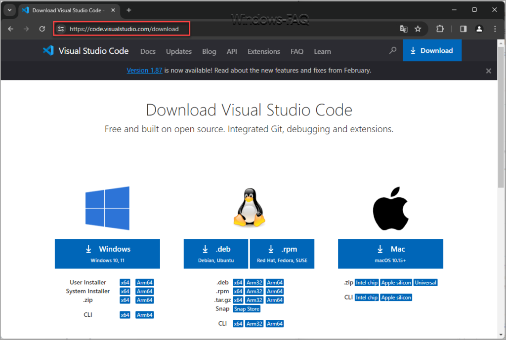
Task: Download Windows System Installer x64
Action: 125,291
